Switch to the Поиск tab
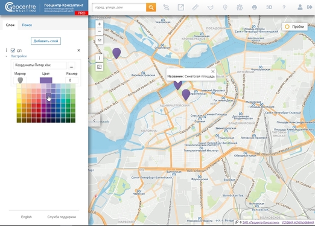Viewport: 315px width, 226px height. click(27, 25)
